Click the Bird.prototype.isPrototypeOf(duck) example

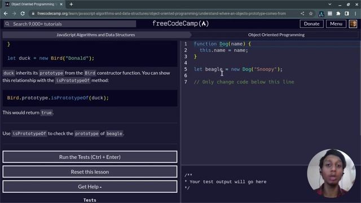coord(58,98)
